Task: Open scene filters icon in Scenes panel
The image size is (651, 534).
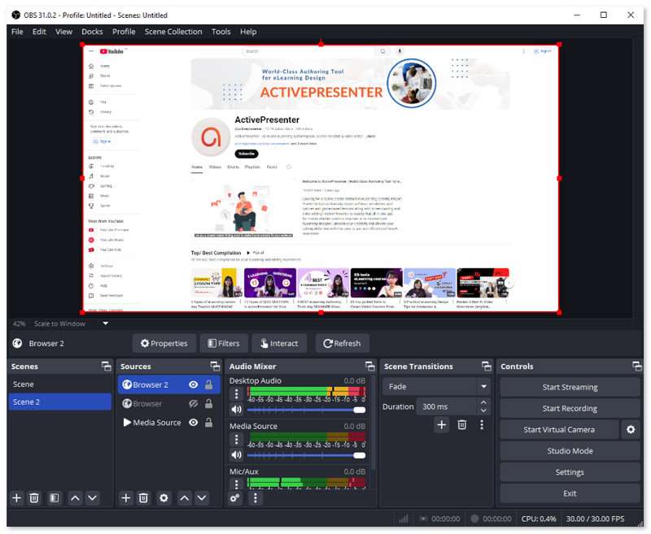Action: click(x=55, y=498)
